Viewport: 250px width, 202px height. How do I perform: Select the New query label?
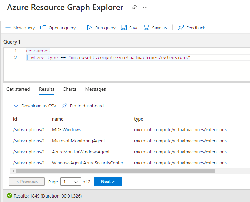pyautogui.click(x=24, y=28)
